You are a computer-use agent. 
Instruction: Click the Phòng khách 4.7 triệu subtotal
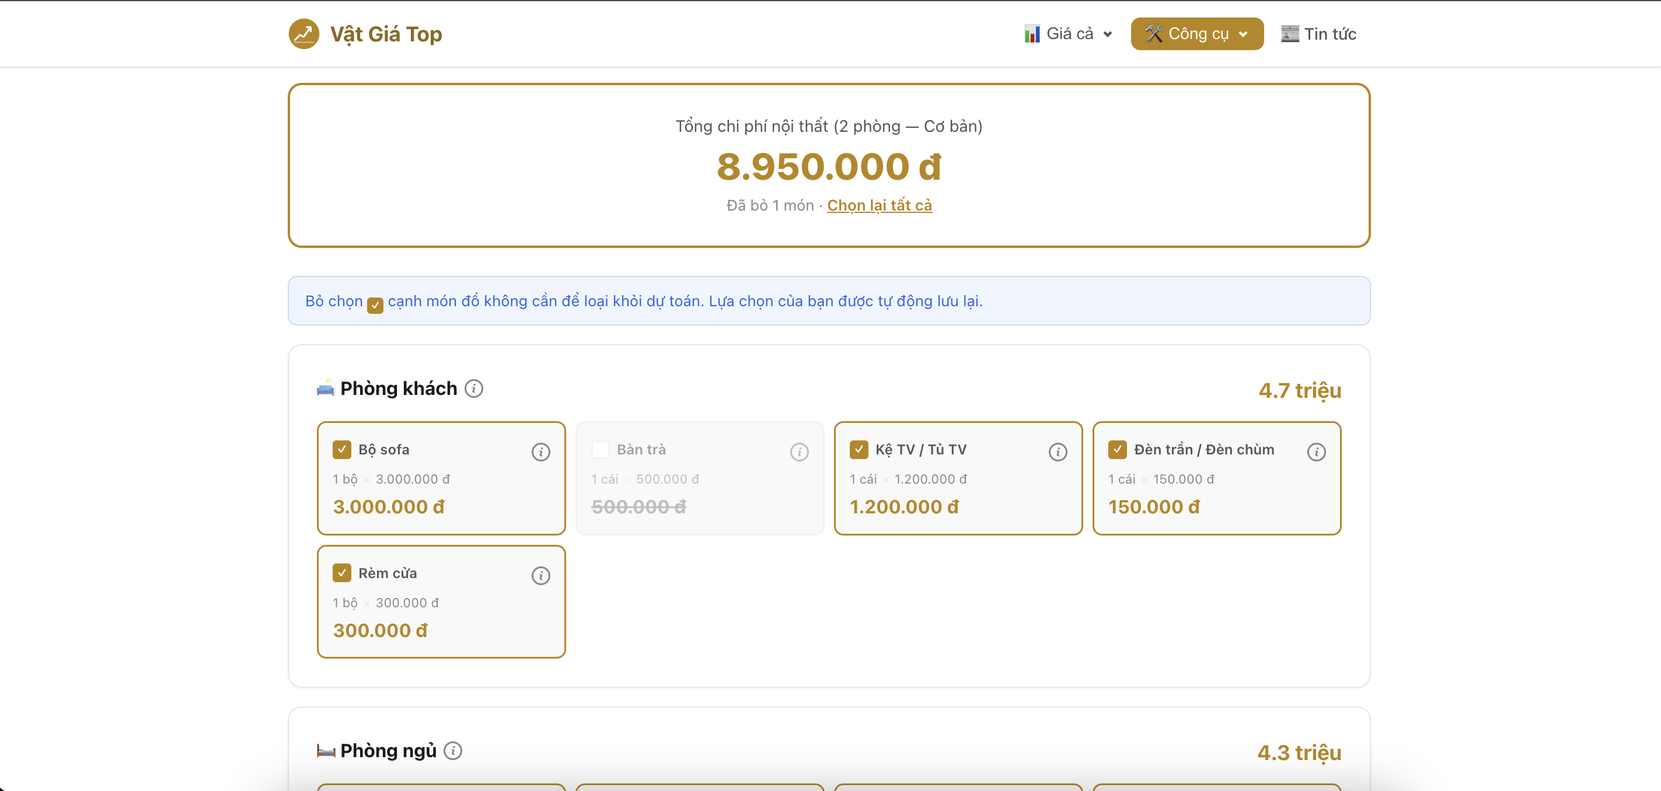tap(1300, 391)
